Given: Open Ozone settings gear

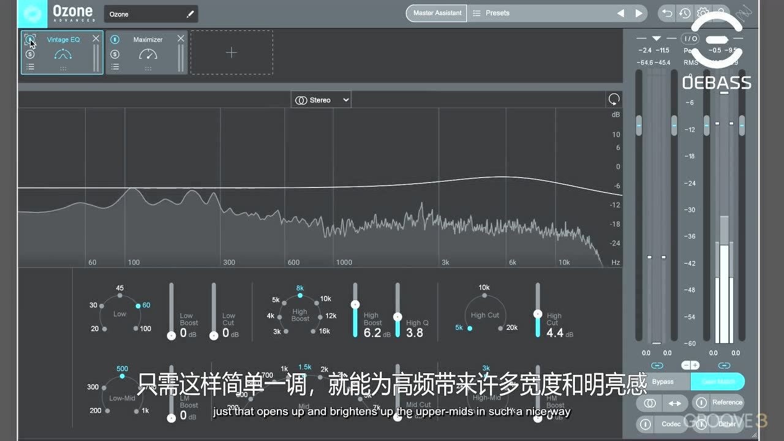Looking at the screenshot, I should coord(703,13).
